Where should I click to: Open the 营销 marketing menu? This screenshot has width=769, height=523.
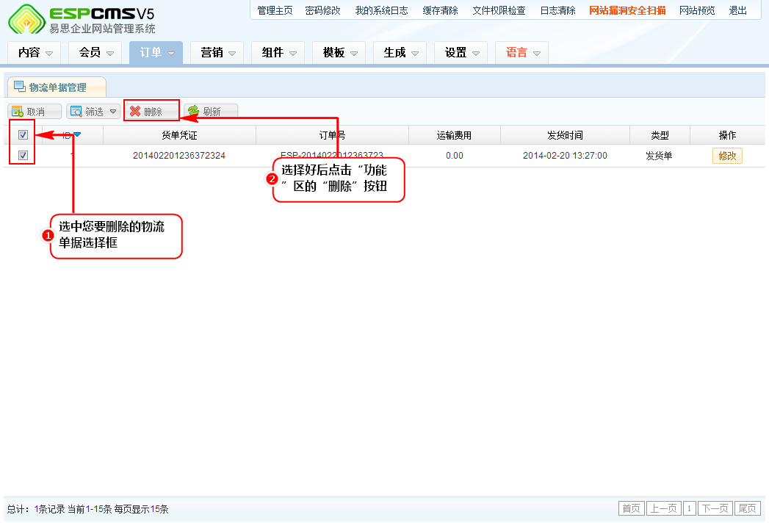(217, 53)
